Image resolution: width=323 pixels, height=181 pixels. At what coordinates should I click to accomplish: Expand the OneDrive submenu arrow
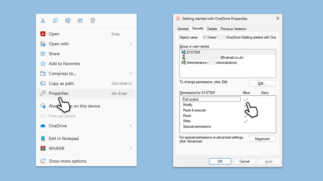pyautogui.click(x=130, y=126)
